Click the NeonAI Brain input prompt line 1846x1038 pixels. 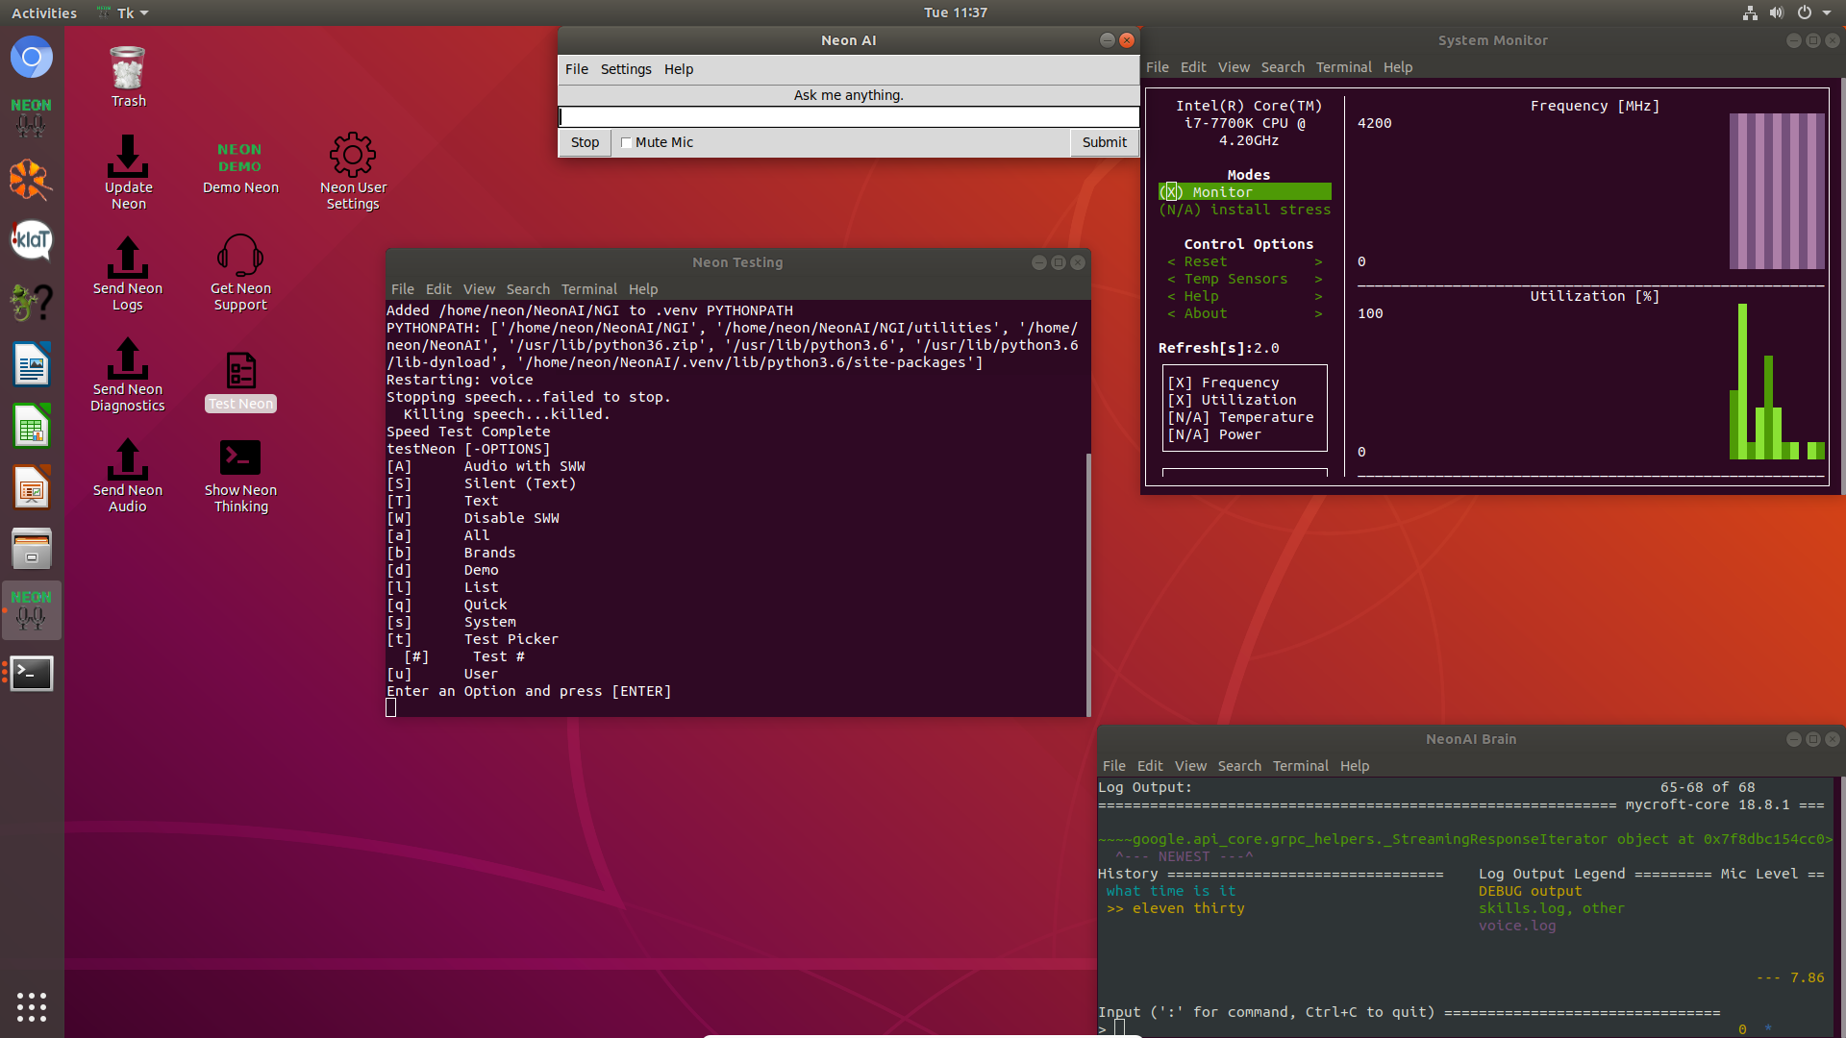1466,1029
